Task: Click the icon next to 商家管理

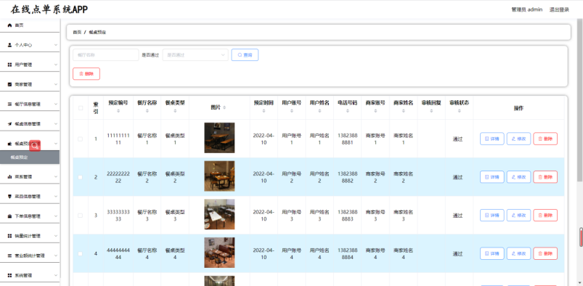Action: pos(9,84)
